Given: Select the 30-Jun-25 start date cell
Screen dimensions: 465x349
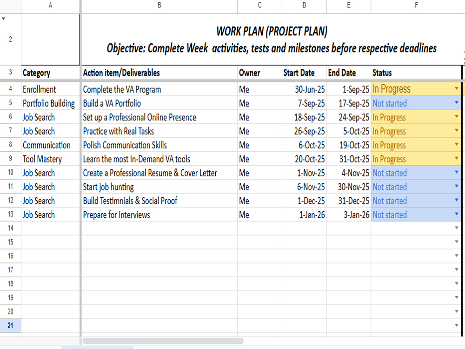Looking at the screenshot, I should [x=304, y=89].
